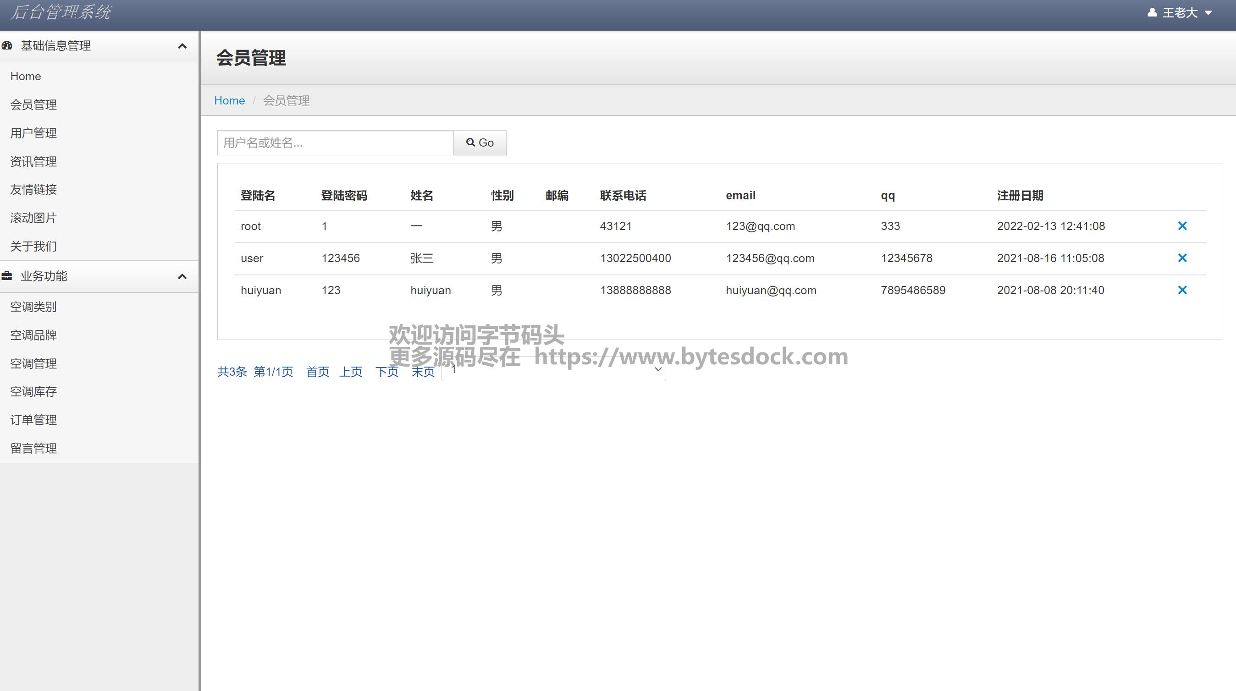Screen dimensions: 1236x691
Task: Jump to 末页 pagination link
Action: [x=423, y=372]
